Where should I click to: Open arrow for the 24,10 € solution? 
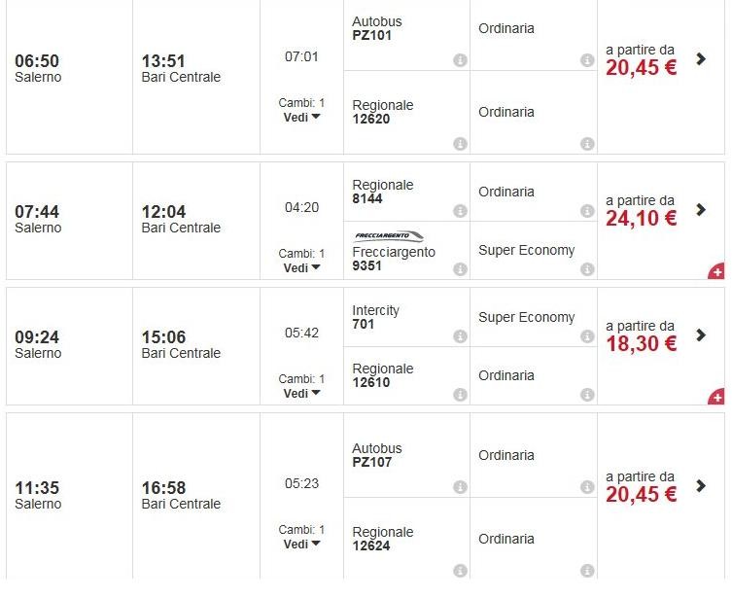point(701,210)
